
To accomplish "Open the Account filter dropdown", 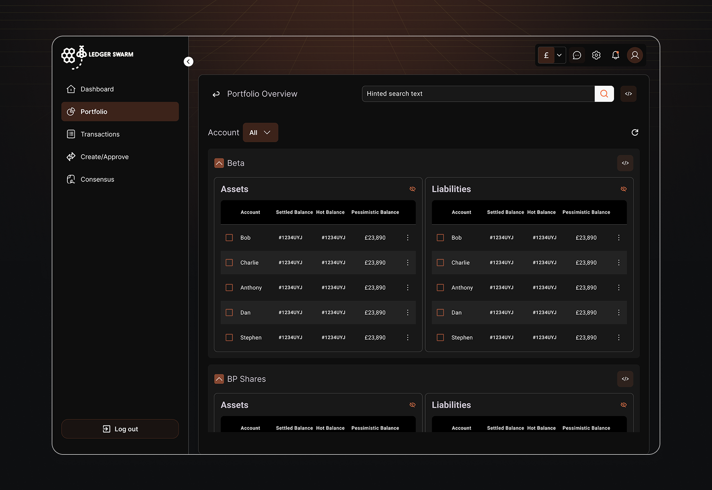I will [x=260, y=132].
